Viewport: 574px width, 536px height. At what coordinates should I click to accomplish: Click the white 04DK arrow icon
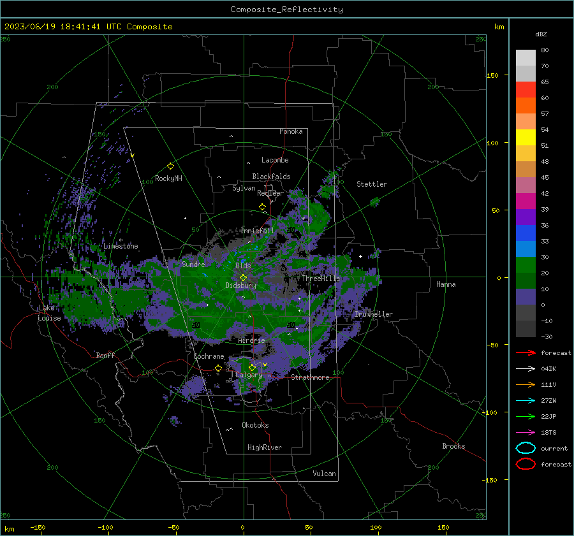coord(526,369)
